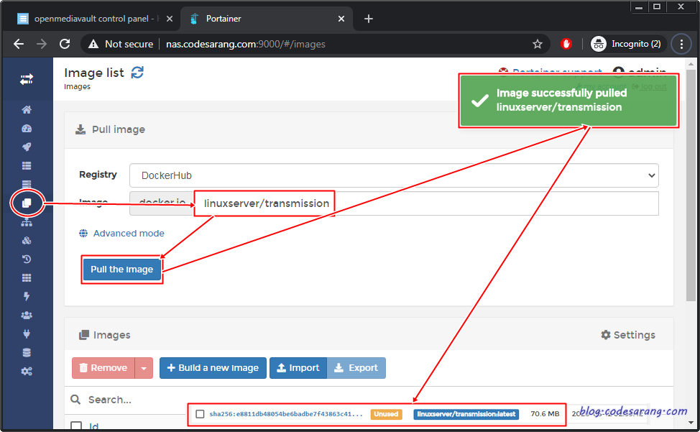Open Containers icon in sidebar
Screen dimensions: 700x432
click(27, 183)
